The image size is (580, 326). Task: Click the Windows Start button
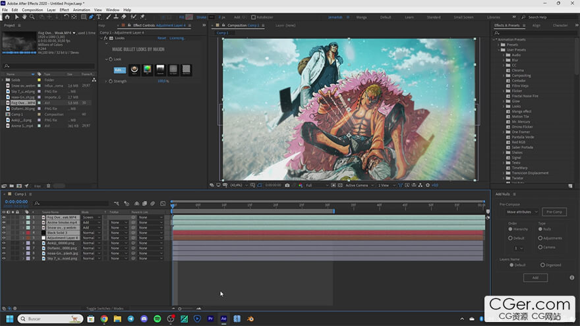[10, 319]
